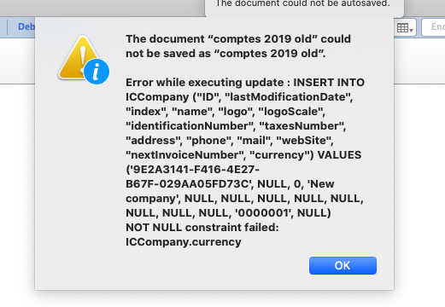
Task: Click the table grid view icon
Action: (402, 28)
